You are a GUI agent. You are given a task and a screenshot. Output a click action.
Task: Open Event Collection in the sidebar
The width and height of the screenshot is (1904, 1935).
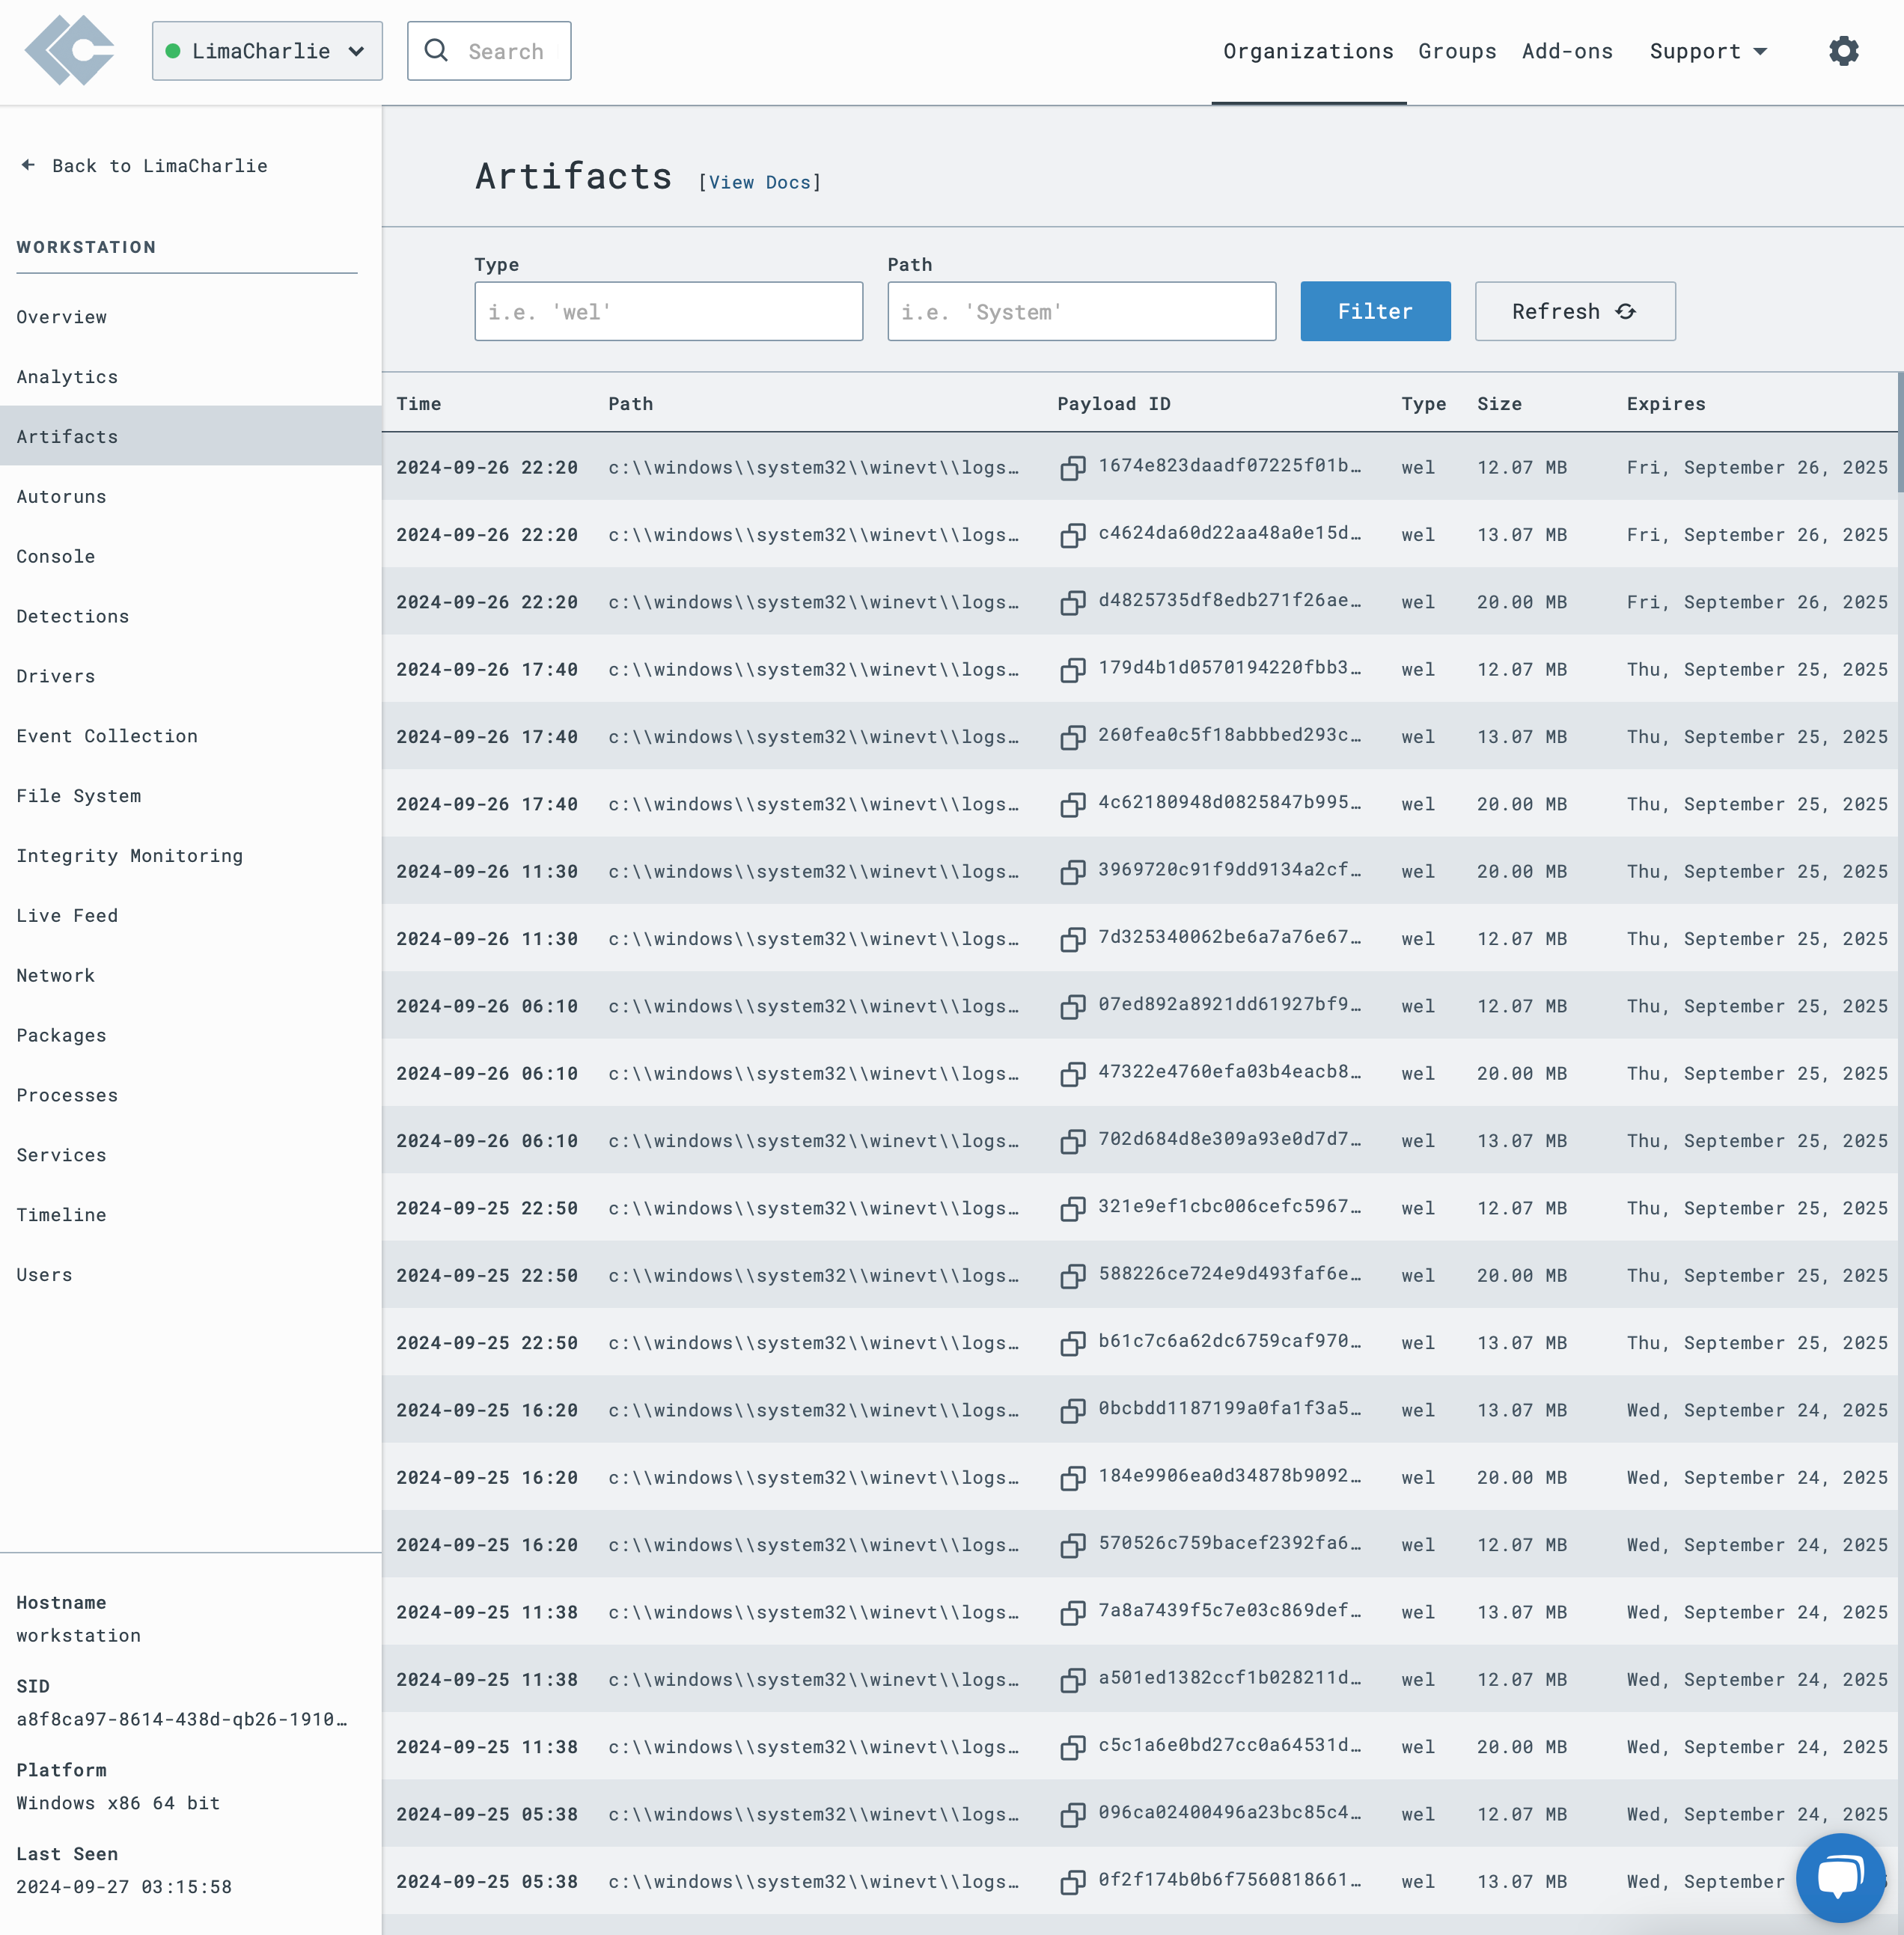(x=190, y=736)
